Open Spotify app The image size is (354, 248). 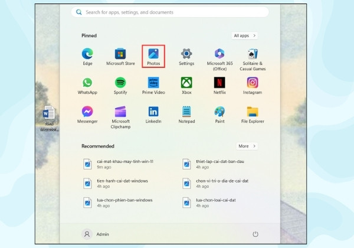click(x=120, y=86)
